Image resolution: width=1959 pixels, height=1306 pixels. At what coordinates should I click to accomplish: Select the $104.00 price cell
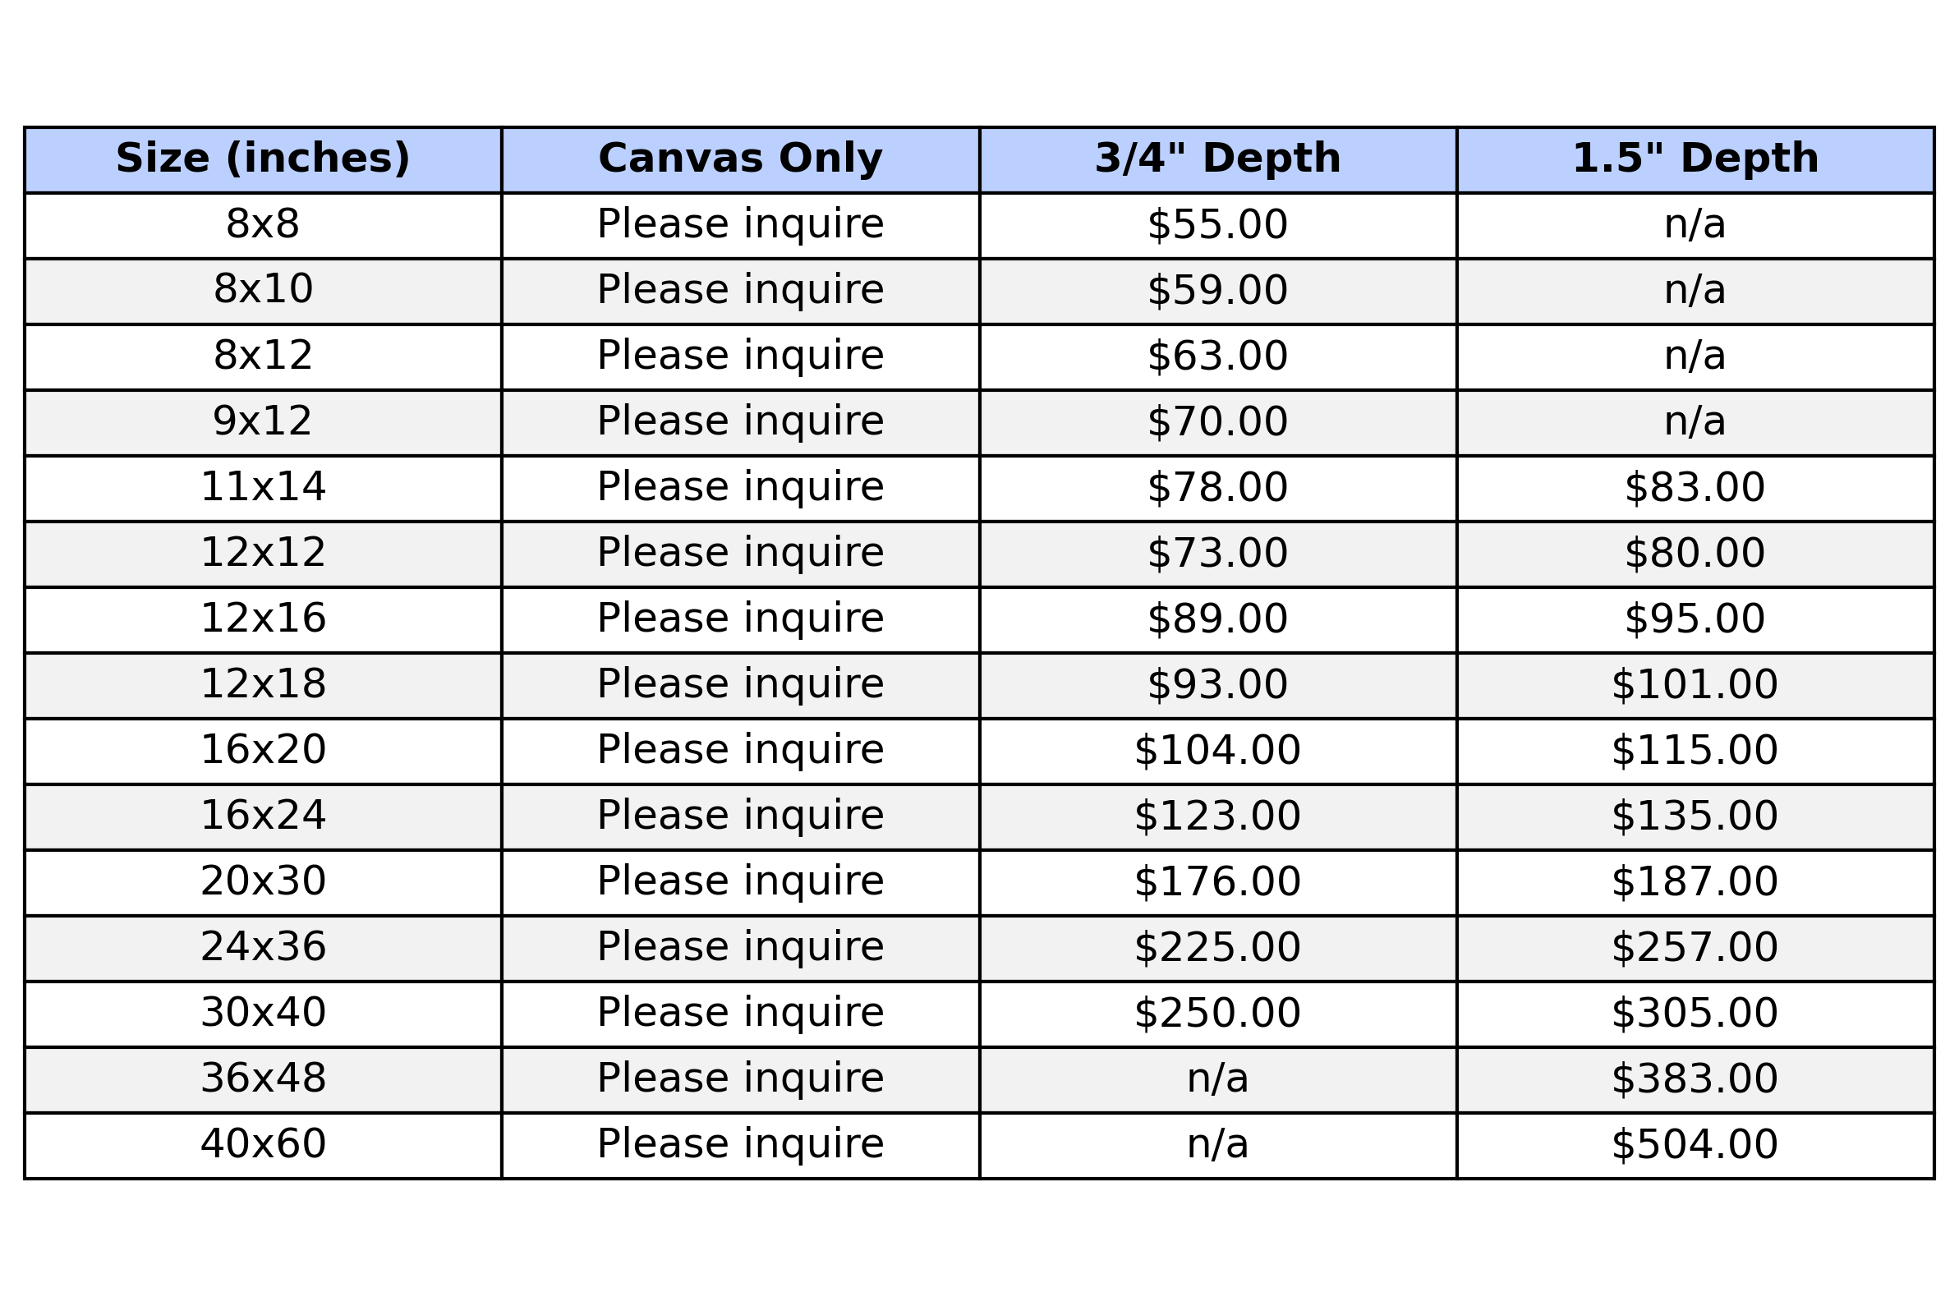(1218, 752)
